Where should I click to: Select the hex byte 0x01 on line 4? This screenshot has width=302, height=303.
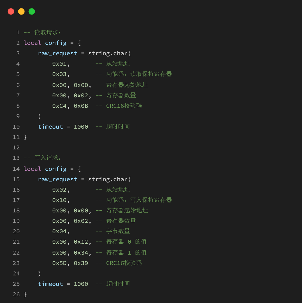coord(59,63)
